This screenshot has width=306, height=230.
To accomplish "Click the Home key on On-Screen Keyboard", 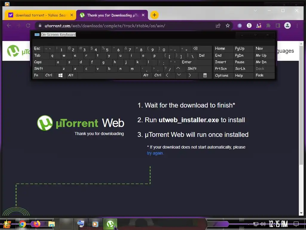I will pyautogui.click(x=223, y=49).
